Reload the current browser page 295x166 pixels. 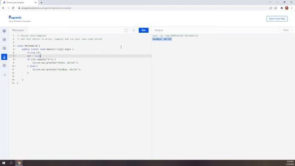[13, 8]
